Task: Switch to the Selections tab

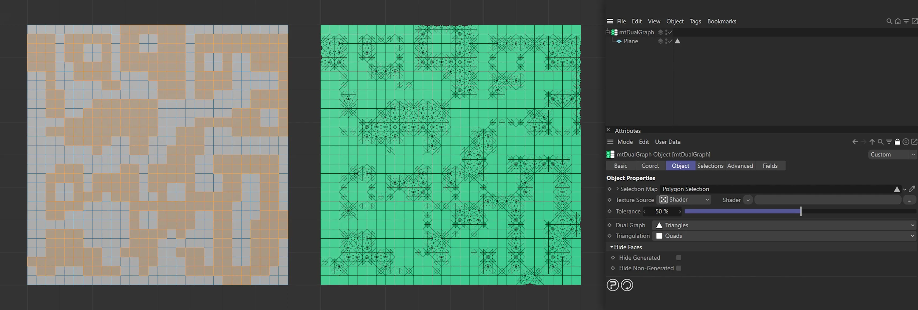Action: click(710, 166)
